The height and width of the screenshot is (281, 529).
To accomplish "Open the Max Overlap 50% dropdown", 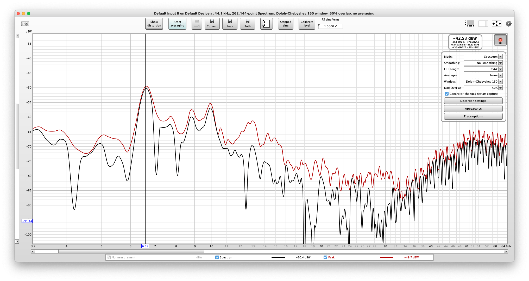I will coord(483,88).
